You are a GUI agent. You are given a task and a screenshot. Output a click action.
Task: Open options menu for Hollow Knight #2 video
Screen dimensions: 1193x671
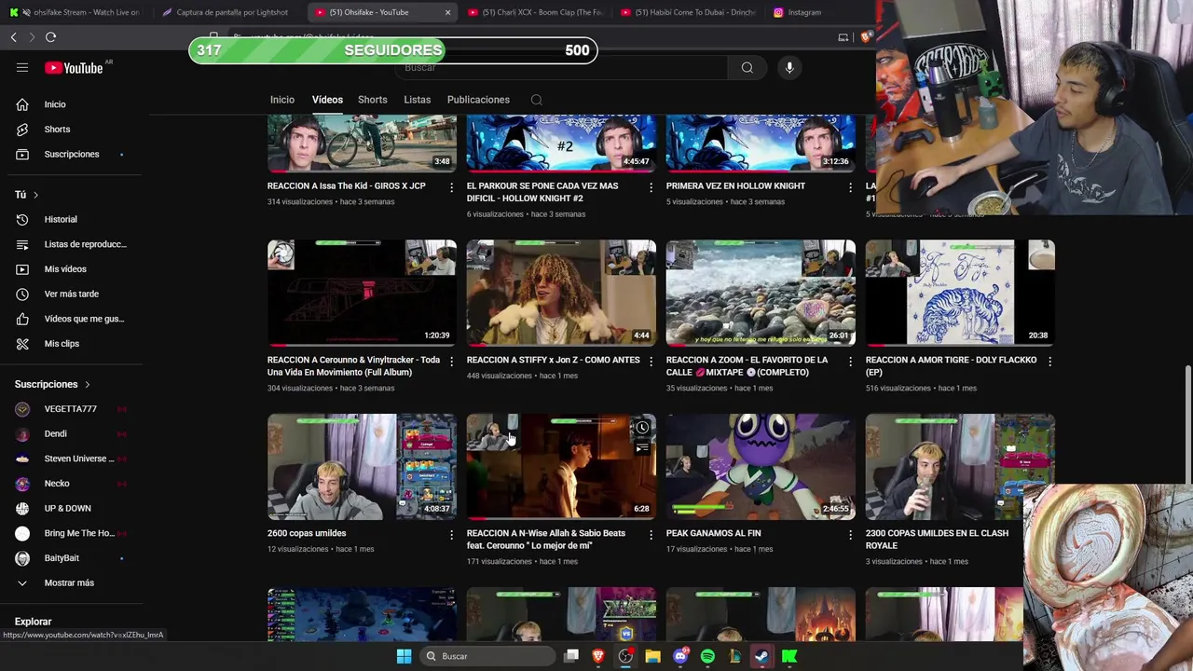651,187
